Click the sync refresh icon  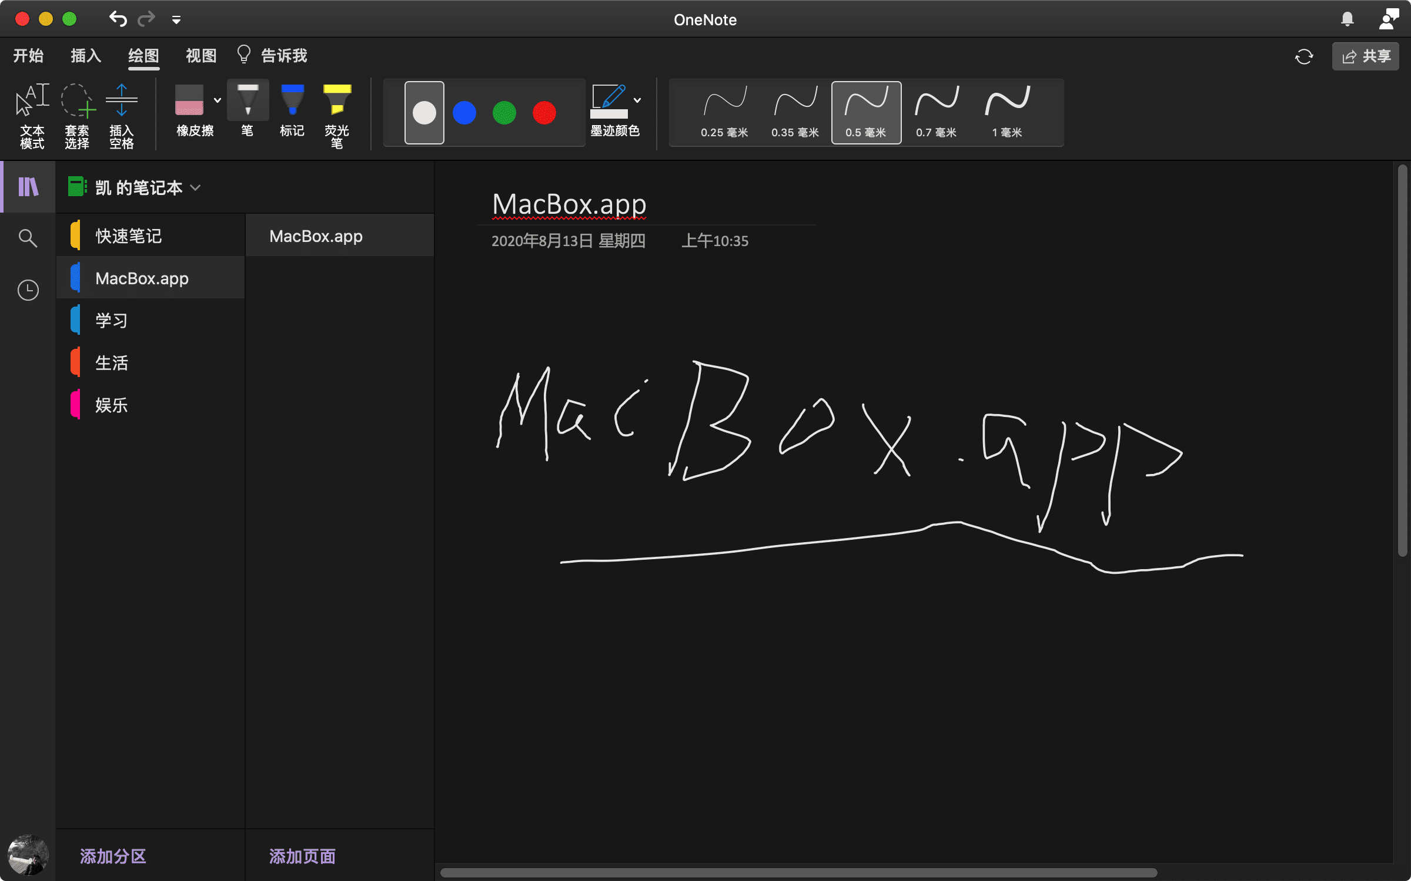tap(1304, 56)
